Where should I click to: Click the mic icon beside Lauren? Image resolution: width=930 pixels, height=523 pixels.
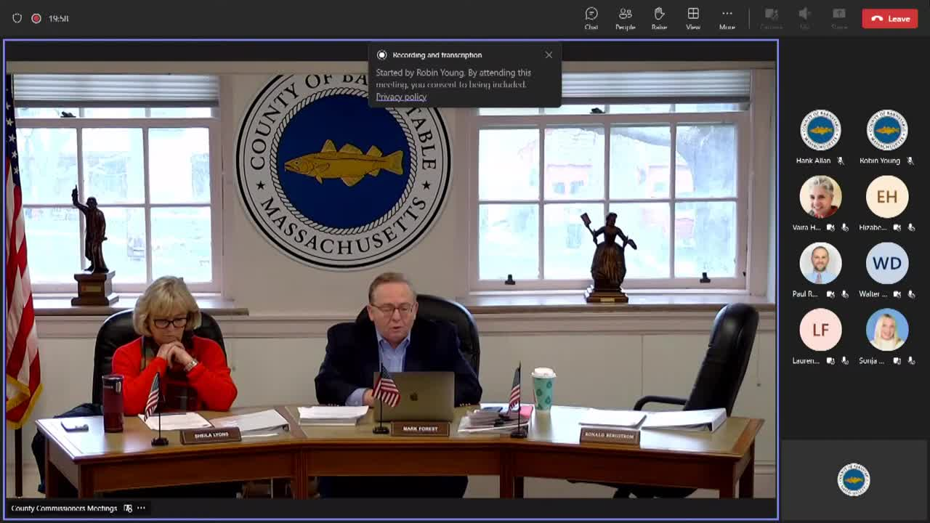tap(844, 361)
